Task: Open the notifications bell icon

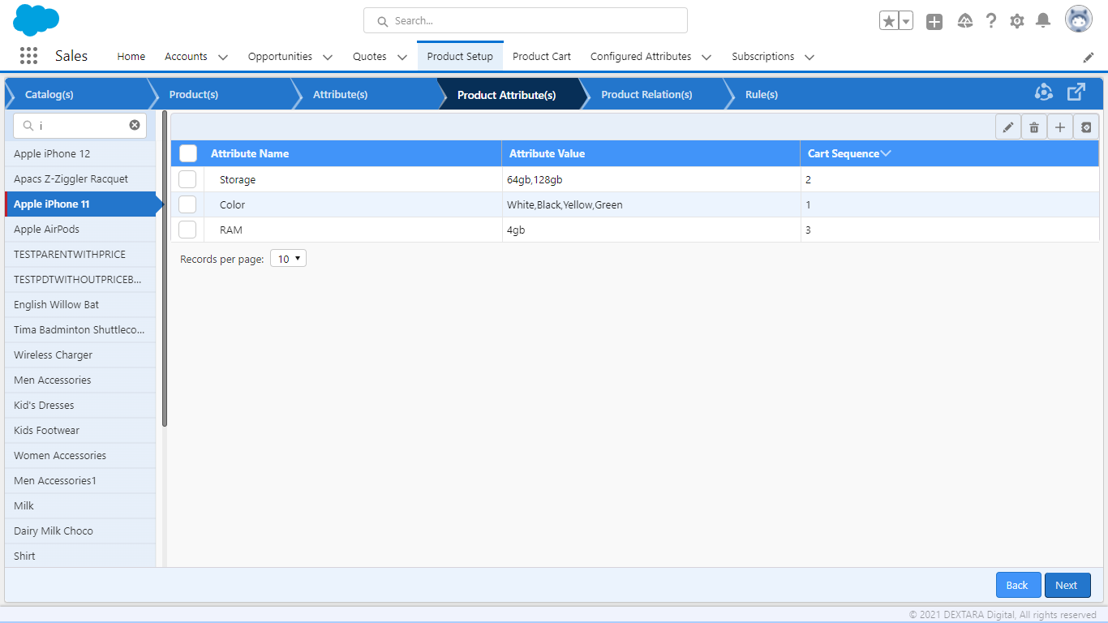Action: coord(1043,21)
